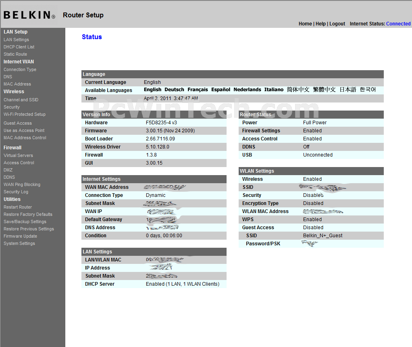Click the Connected internet status link
Screen dimensions: 412x347
pos(398,24)
